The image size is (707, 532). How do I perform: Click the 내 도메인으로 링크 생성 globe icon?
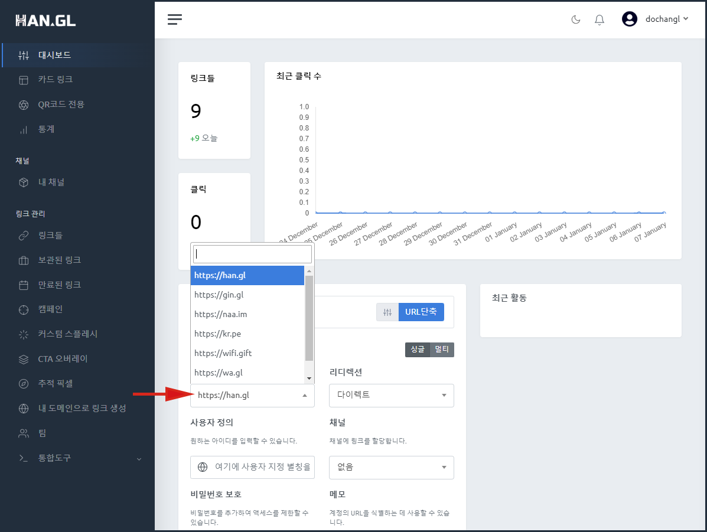(24, 409)
